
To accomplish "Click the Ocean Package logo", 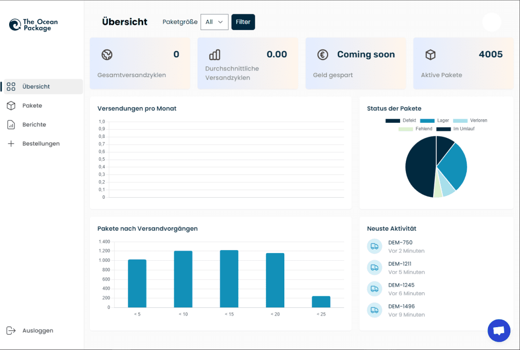I will (34, 25).
